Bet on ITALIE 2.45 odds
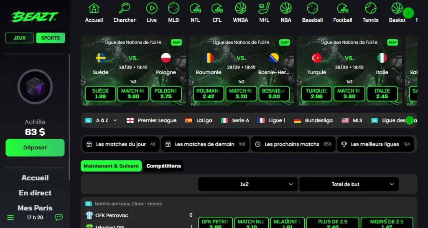428x228 pixels. pos(382,94)
